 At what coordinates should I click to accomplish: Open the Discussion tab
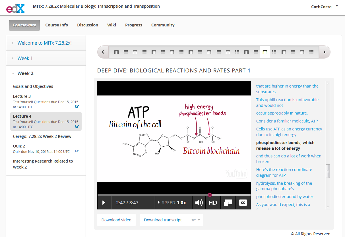[88, 25]
